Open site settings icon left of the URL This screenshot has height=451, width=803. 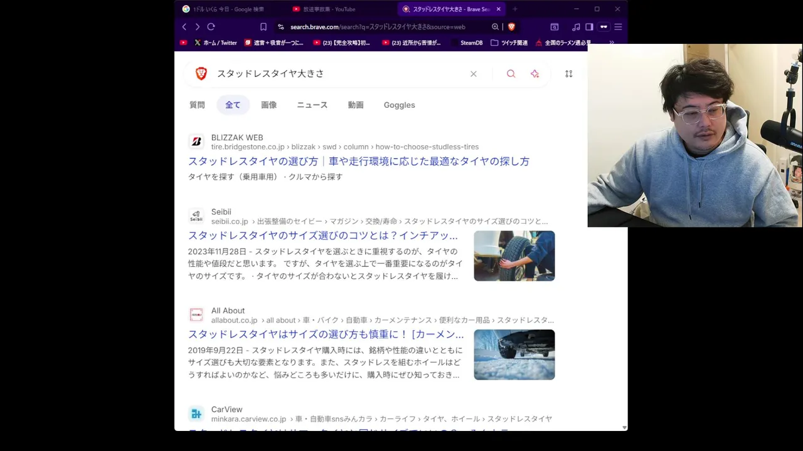click(281, 27)
